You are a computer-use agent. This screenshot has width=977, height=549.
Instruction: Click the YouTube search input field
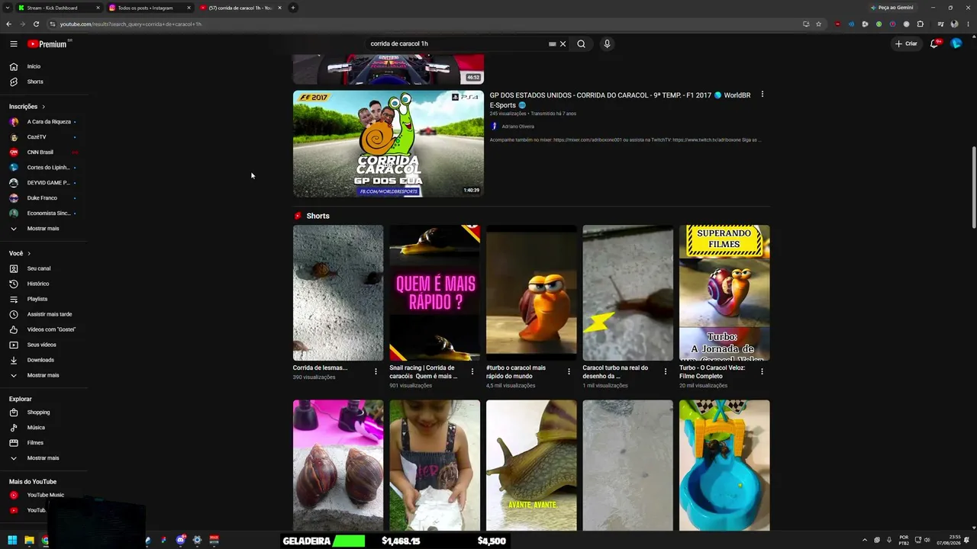coord(456,44)
